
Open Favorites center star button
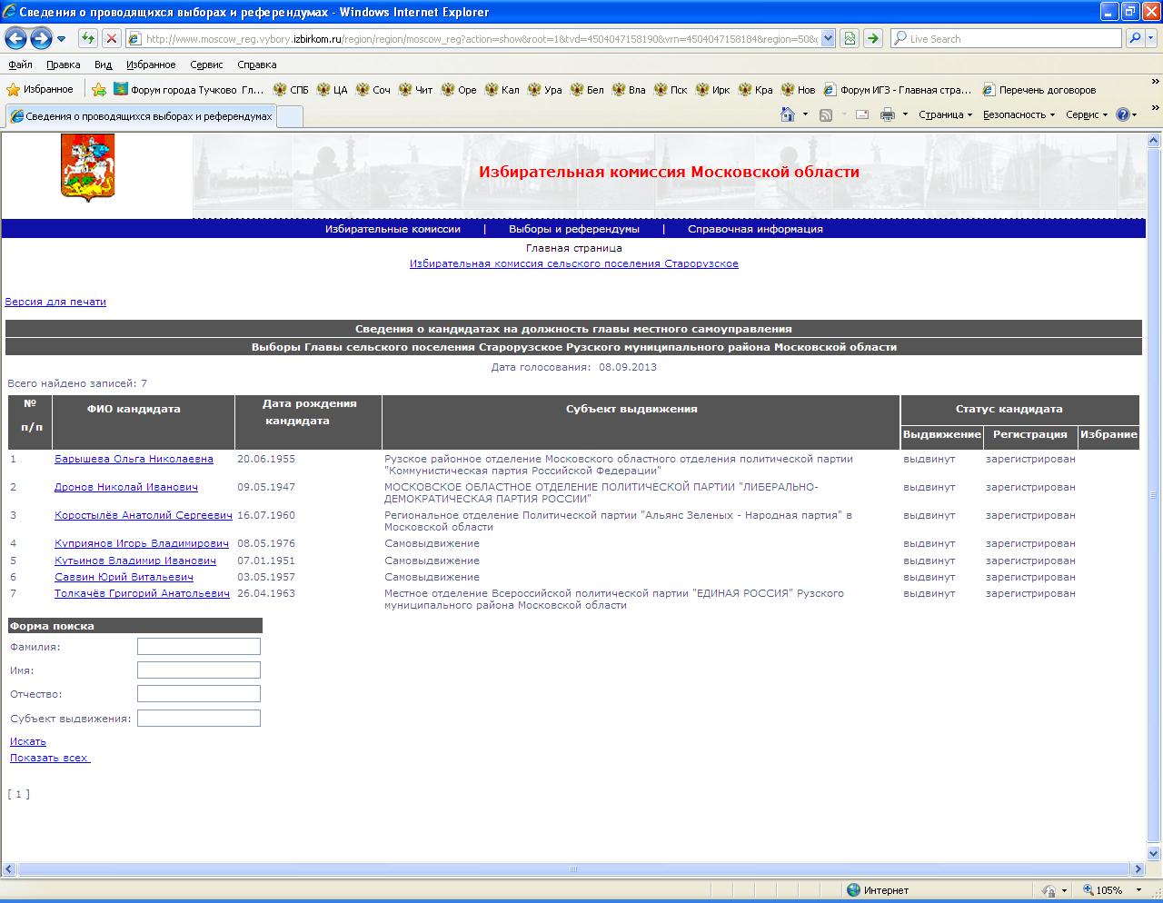point(40,89)
